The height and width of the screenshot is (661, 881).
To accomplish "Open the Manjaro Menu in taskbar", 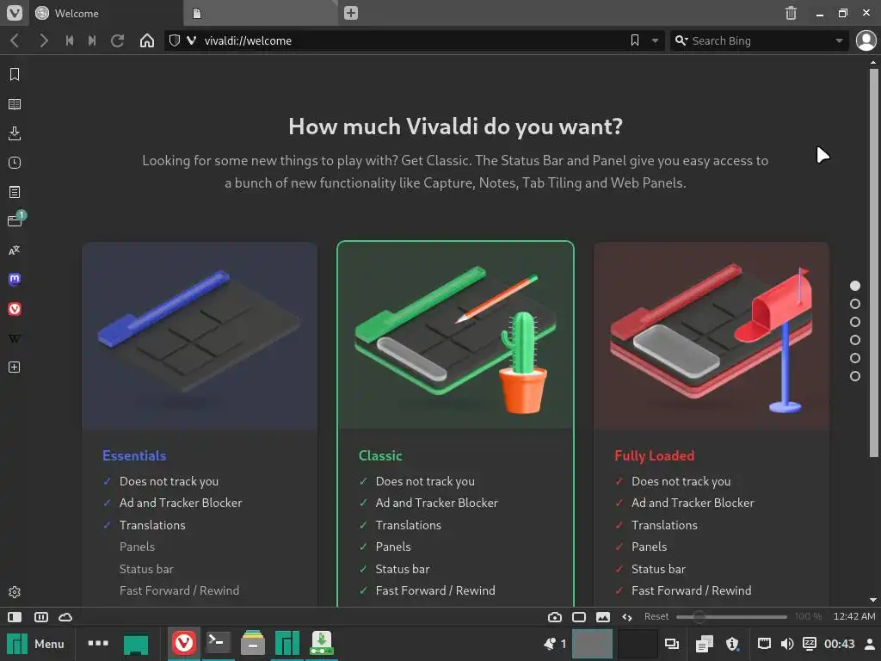I will click(x=35, y=644).
